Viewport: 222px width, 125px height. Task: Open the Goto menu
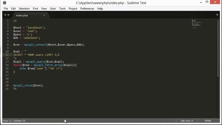(x=53, y=9)
